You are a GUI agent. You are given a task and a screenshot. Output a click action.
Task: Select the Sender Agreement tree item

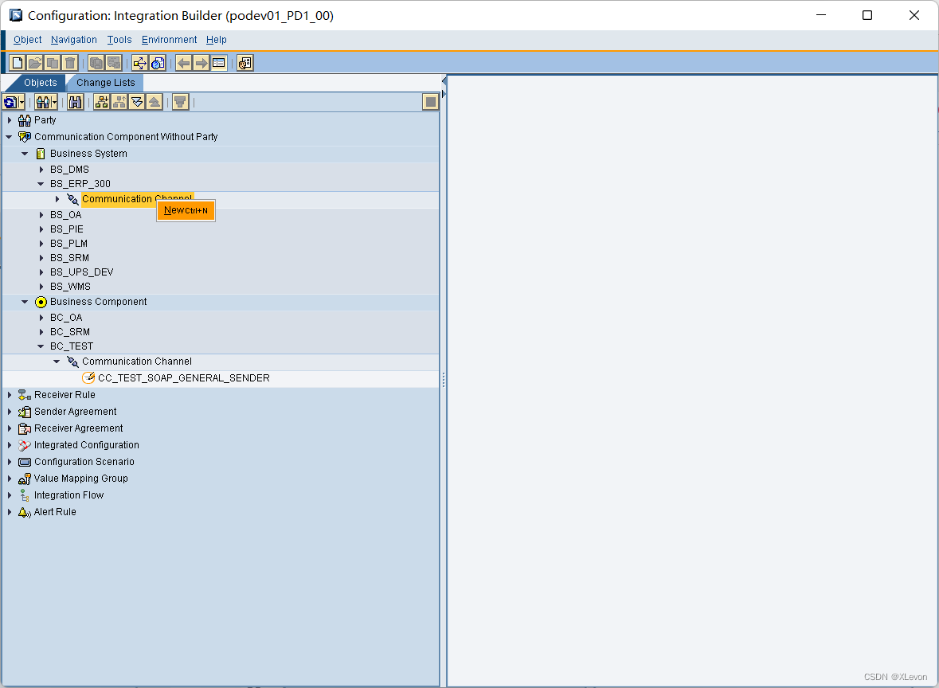tap(76, 412)
